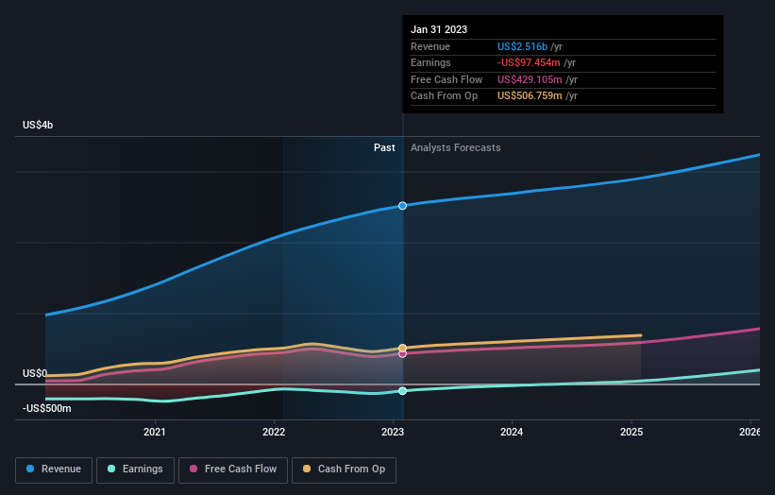The width and height of the screenshot is (775, 495).
Task: Click the Jan 31 2023 tooltip date
Action: (x=439, y=29)
